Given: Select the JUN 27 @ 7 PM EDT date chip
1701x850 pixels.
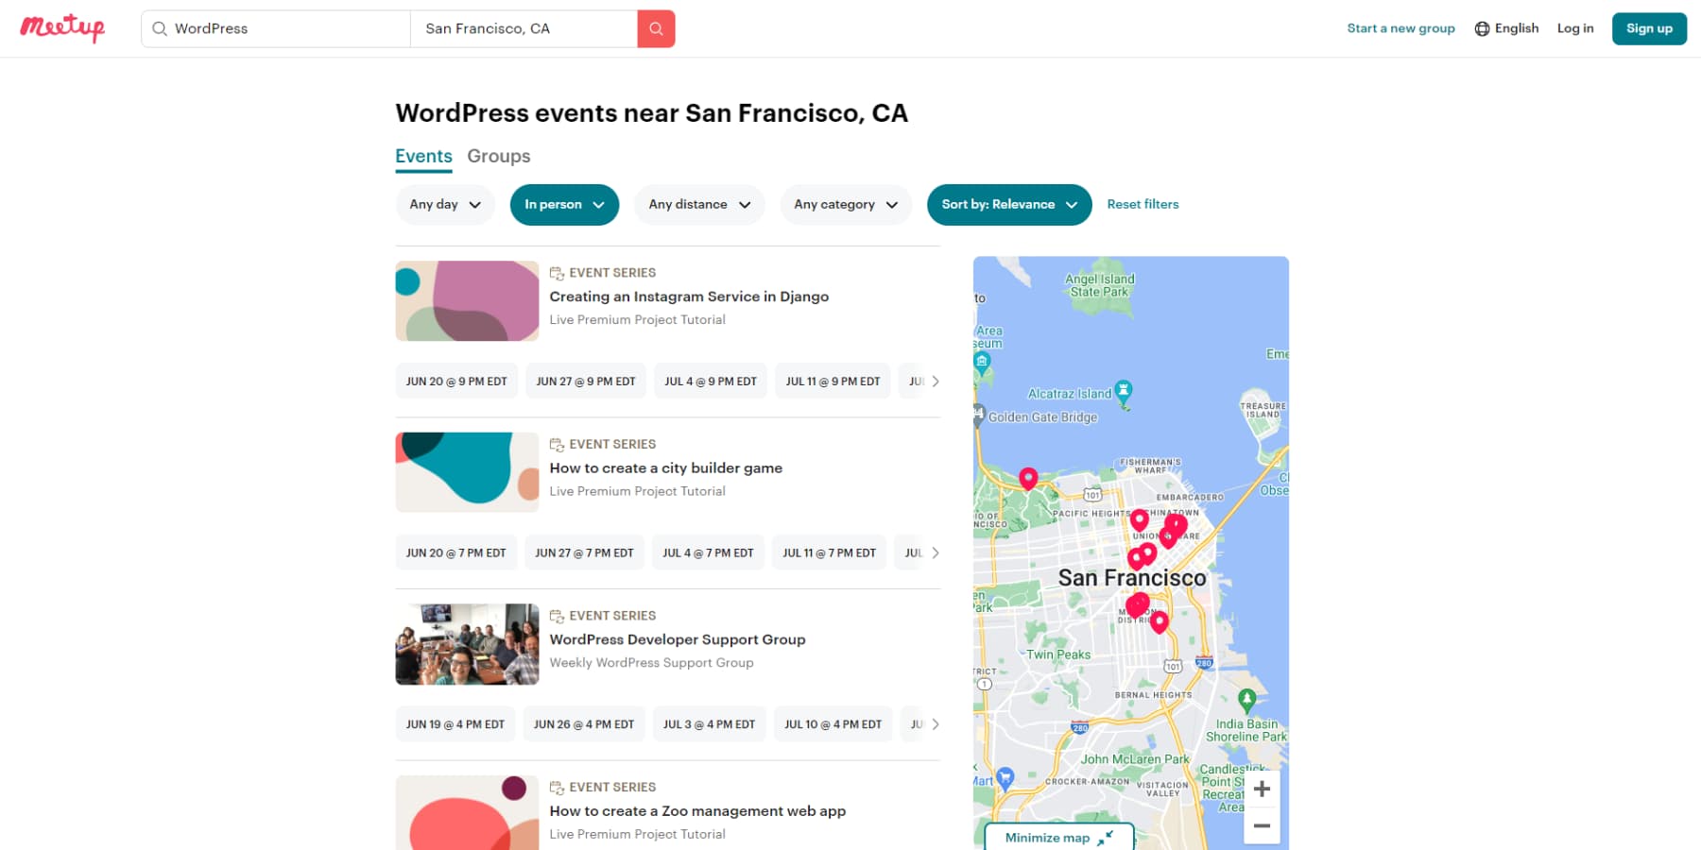Looking at the screenshot, I should pyautogui.click(x=584, y=552).
